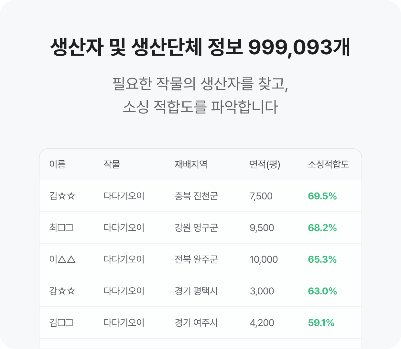The width and height of the screenshot is (401, 349).
Task: Click the 10,000 area value cell
Action: click(264, 259)
